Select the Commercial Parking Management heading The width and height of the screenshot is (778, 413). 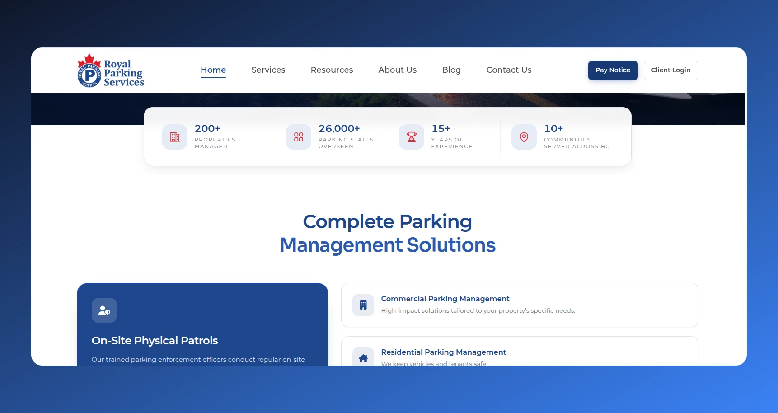[445, 299]
